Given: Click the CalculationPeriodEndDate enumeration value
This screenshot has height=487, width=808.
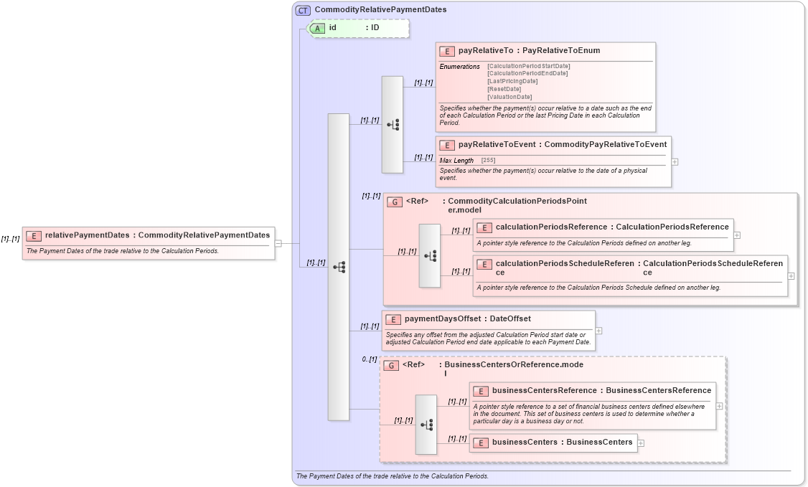Looking at the screenshot, I should [x=527, y=73].
